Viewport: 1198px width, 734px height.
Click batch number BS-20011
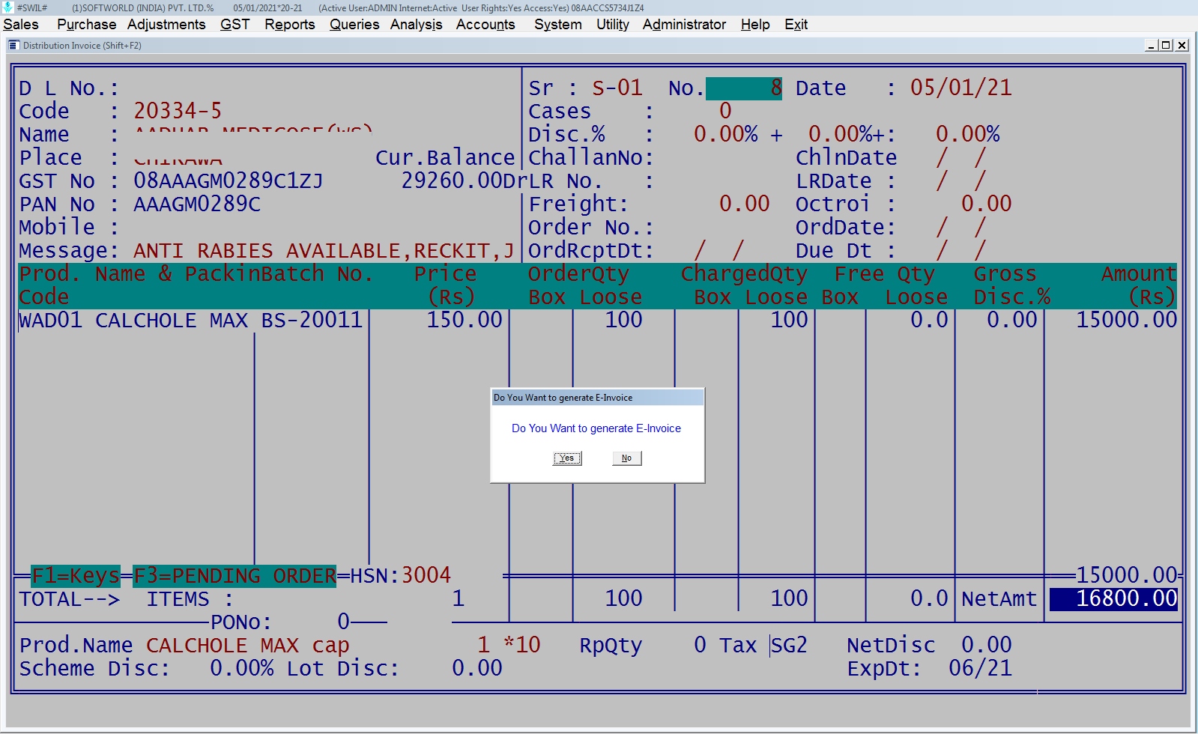(x=312, y=321)
